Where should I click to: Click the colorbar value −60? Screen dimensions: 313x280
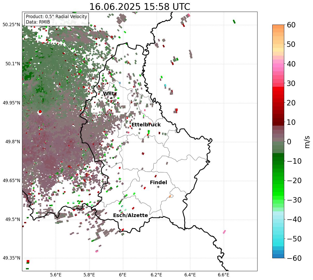pyautogui.click(x=294, y=258)
